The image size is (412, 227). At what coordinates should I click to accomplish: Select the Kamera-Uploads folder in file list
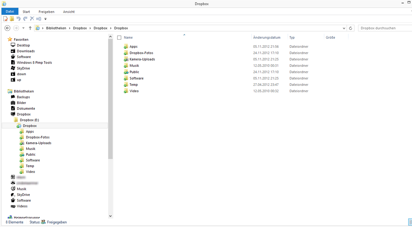pos(142,59)
